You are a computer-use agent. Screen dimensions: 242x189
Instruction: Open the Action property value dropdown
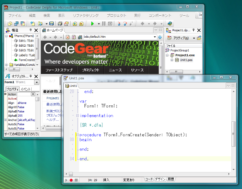(33, 94)
